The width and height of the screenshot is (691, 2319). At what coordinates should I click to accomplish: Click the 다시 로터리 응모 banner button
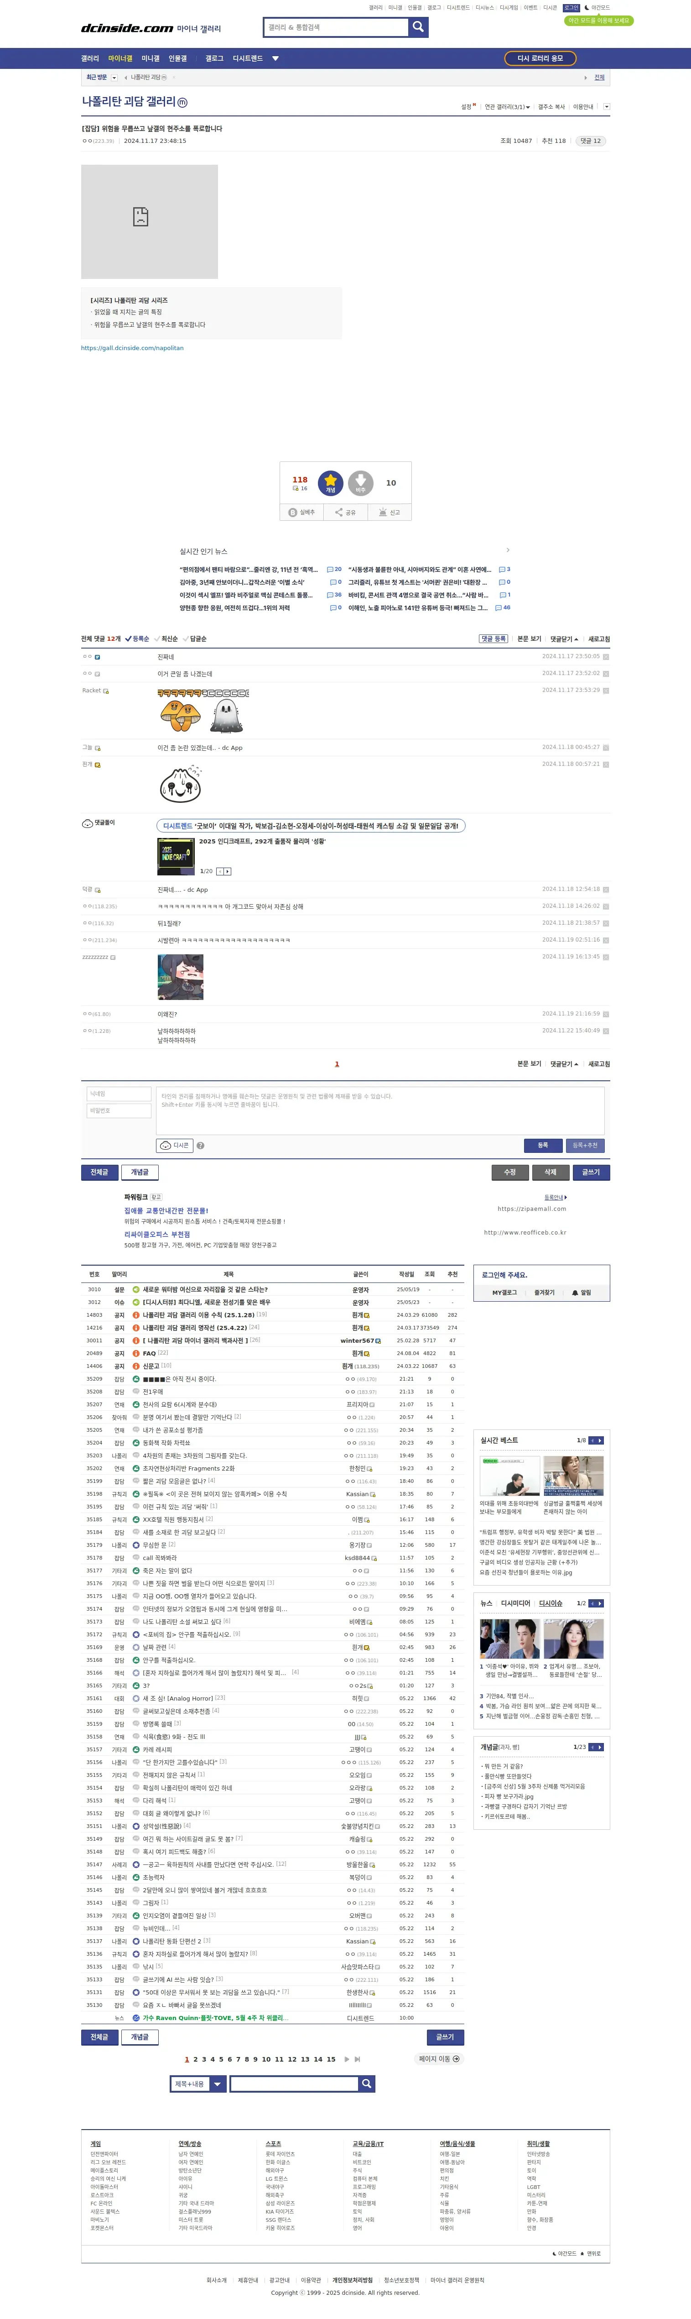coord(540,58)
